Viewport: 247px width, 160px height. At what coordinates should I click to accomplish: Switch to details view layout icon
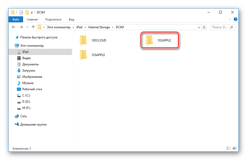pyautogui.click(x=229, y=148)
